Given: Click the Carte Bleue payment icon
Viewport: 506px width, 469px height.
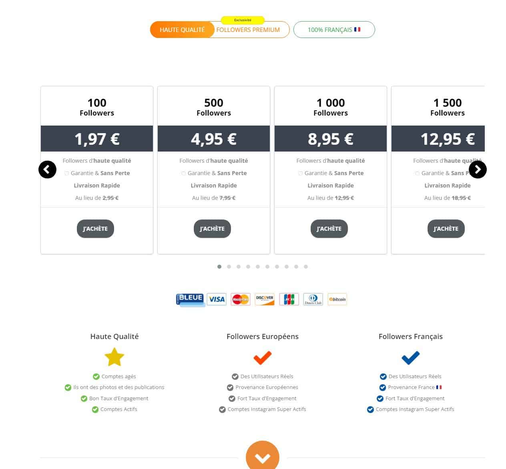Looking at the screenshot, I should tap(191, 299).
